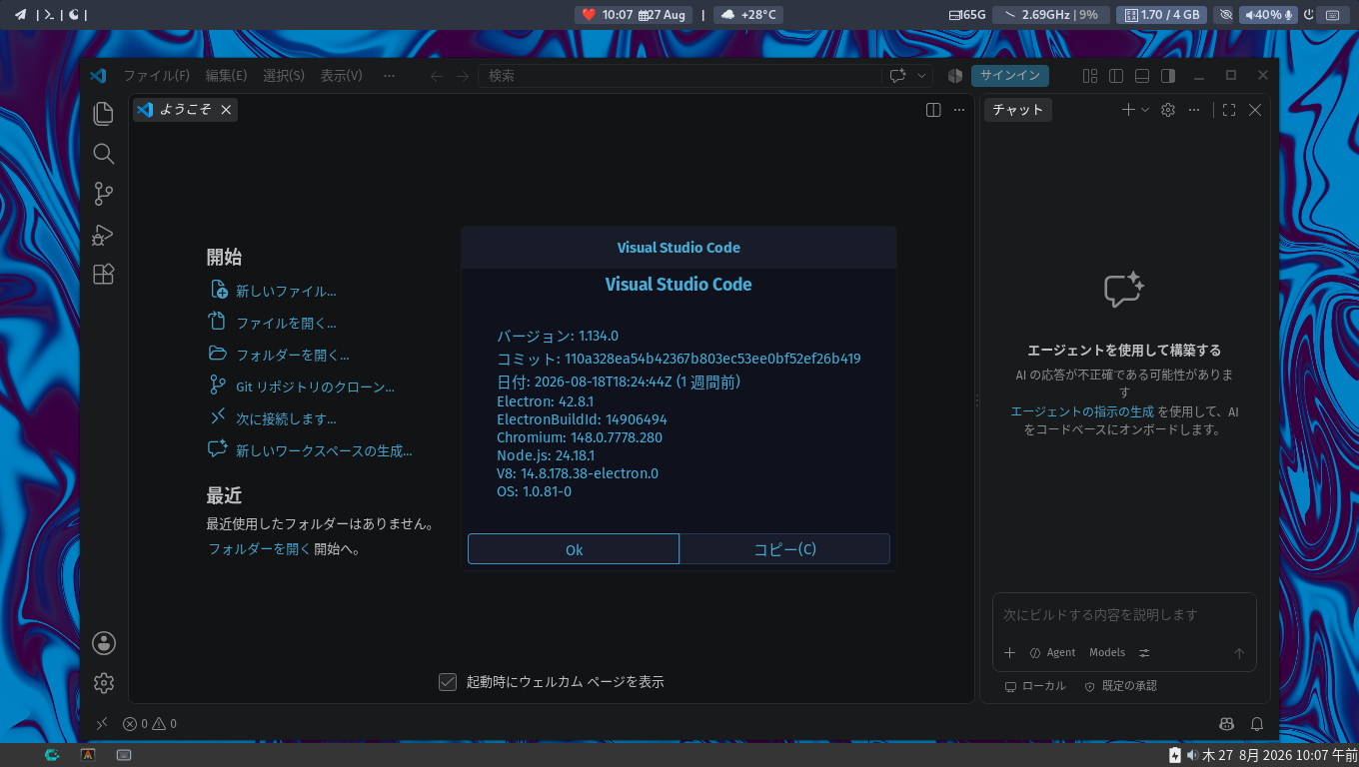This screenshot has height=767, width=1359.
Task: Click Git リポジトリのクローン... link
Action: pos(315,387)
